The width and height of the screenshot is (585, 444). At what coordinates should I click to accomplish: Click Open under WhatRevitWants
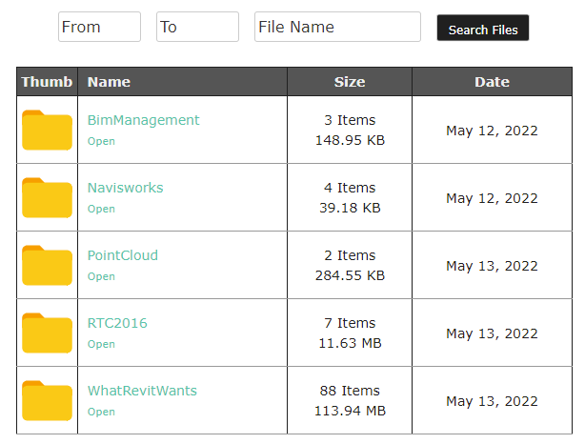pyautogui.click(x=101, y=412)
